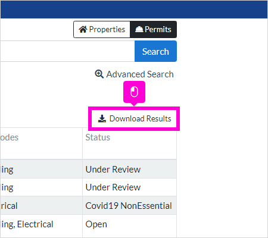
Task: Download Results of the permit search
Action: coord(135,118)
